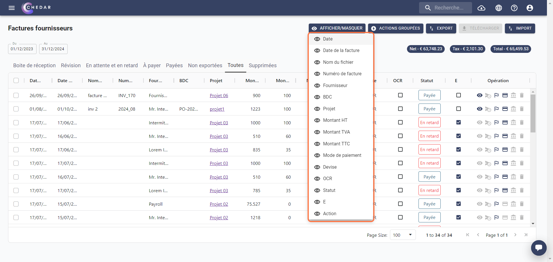Click the EXPORT button
553x262 pixels.
point(441,28)
